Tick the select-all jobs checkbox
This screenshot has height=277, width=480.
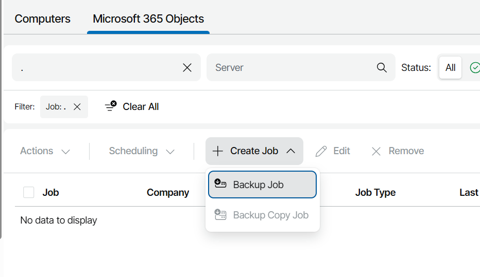[x=29, y=192]
